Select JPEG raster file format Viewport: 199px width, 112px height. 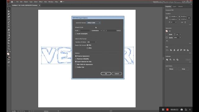(x=87, y=48)
